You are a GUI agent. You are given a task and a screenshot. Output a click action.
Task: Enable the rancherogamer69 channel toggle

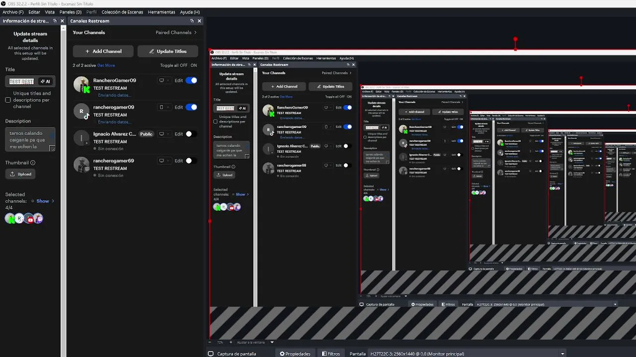point(191,161)
